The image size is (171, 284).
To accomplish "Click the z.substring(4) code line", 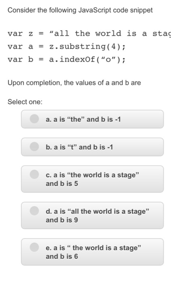I will (x=66, y=47).
